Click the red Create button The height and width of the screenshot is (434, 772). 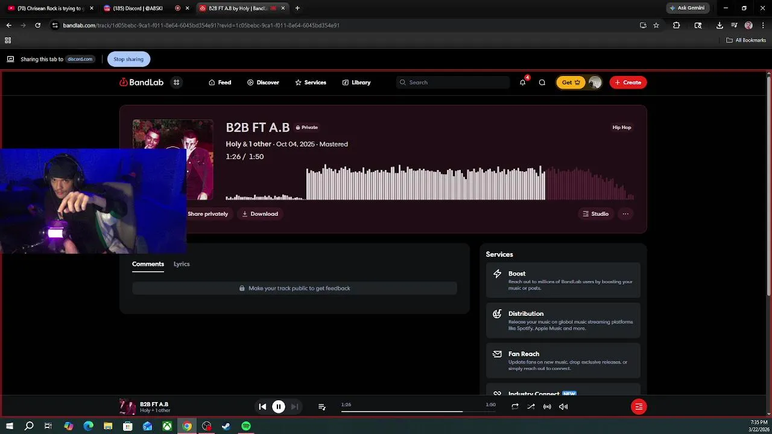[x=628, y=83]
